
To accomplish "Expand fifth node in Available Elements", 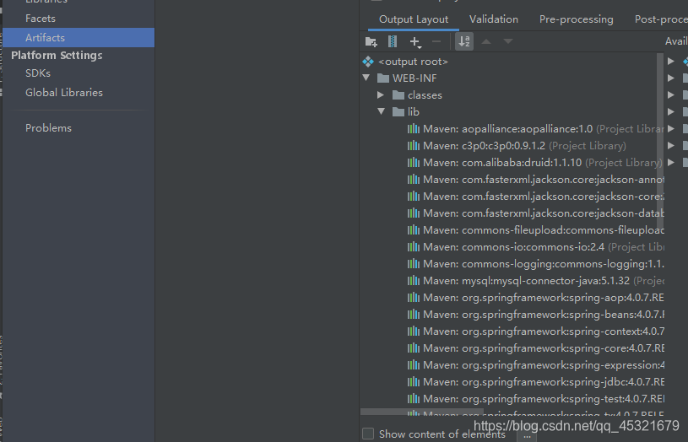I will (671, 128).
